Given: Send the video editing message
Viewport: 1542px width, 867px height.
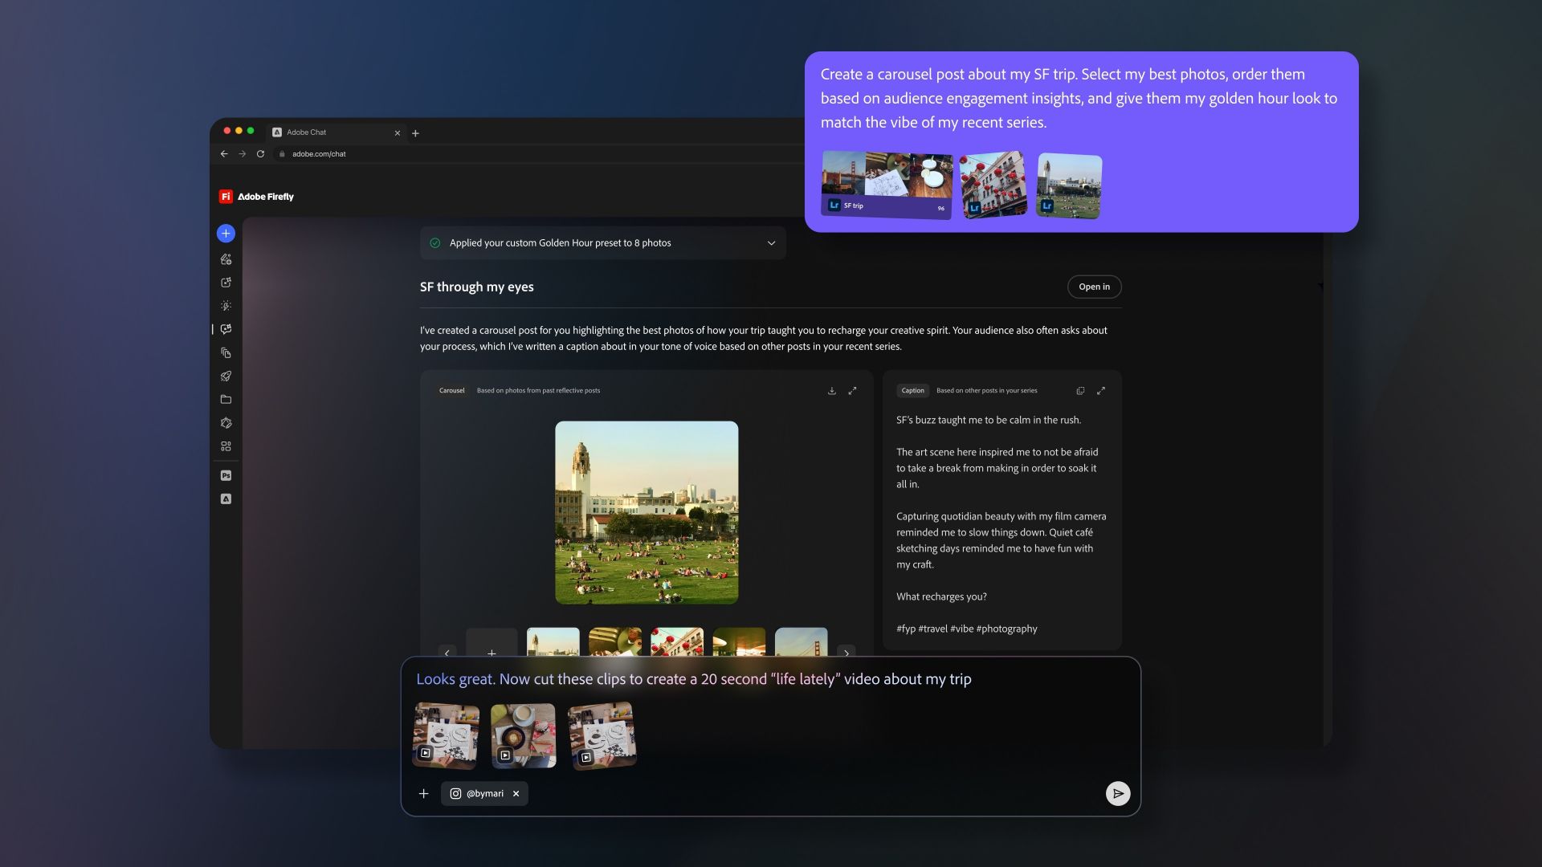Looking at the screenshot, I should [x=1118, y=793].
